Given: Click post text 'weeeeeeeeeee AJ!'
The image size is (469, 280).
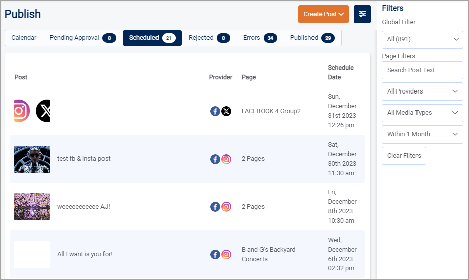Looking at the screenshot, I should pyautogui.click(x=83, y=207).
